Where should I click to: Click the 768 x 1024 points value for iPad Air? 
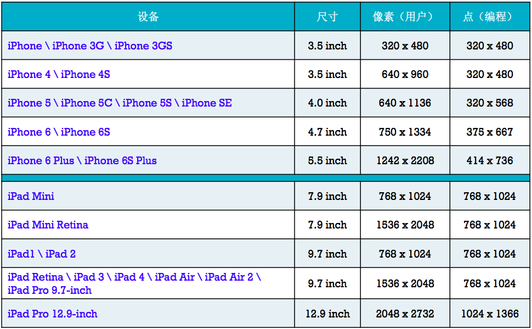(490, 283)
